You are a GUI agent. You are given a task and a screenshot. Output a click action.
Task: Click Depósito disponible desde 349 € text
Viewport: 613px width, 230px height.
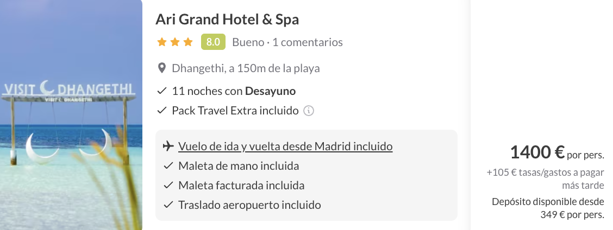coord(547,208)
